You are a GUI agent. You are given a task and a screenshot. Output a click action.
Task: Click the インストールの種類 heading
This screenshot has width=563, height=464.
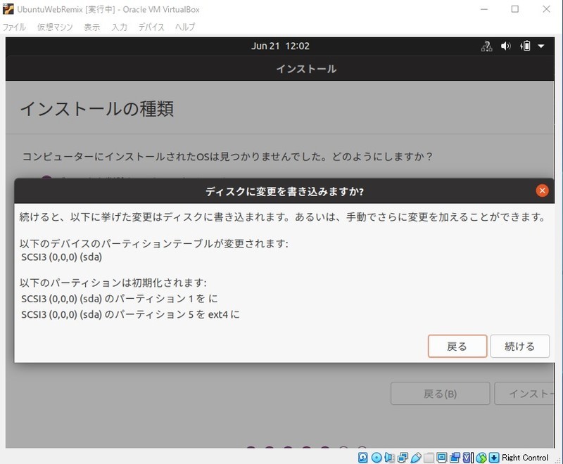(97, 109)
